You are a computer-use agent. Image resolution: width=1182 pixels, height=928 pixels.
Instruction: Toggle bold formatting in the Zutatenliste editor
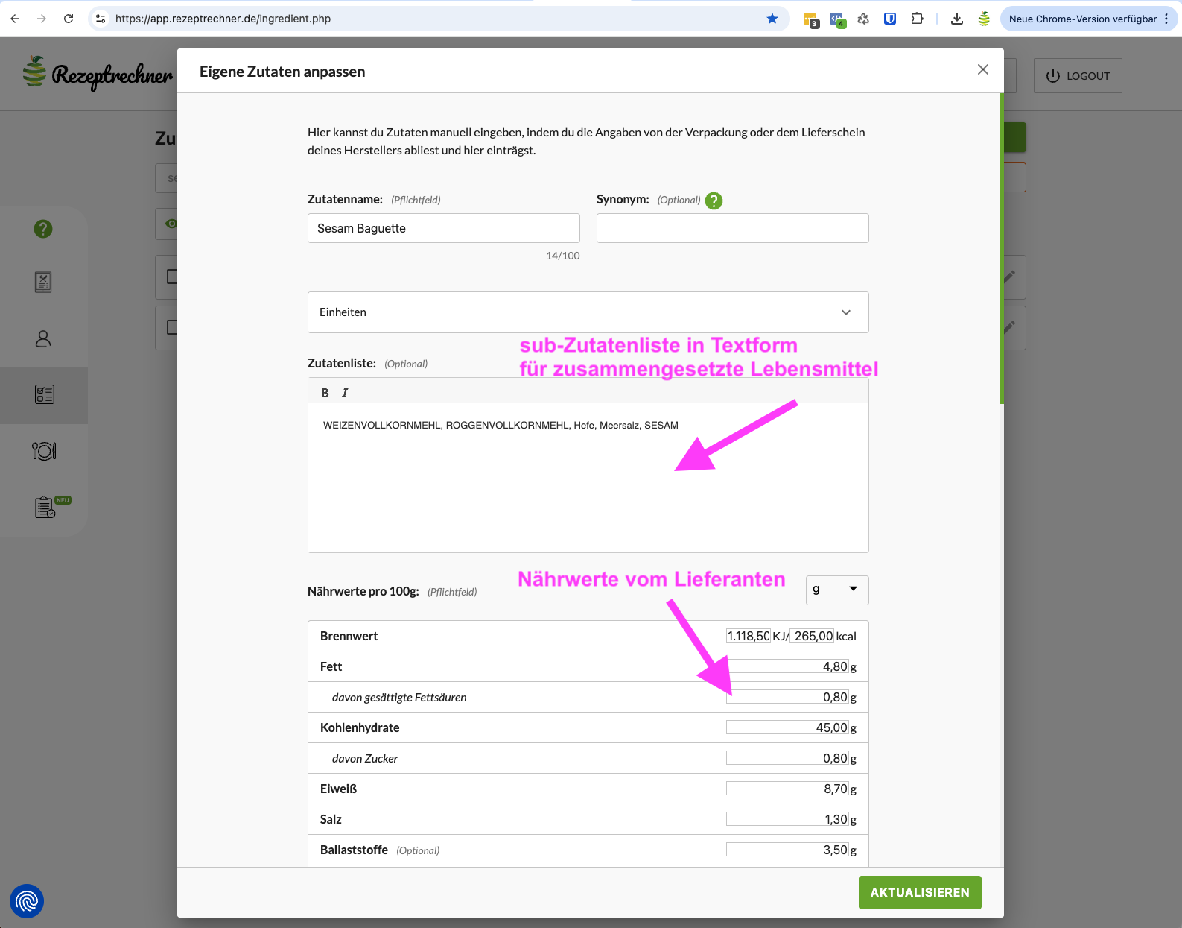click(x=325, y=393)
